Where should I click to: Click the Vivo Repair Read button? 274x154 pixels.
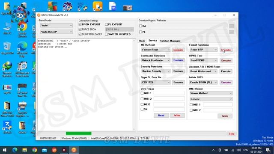coord(161,115)
